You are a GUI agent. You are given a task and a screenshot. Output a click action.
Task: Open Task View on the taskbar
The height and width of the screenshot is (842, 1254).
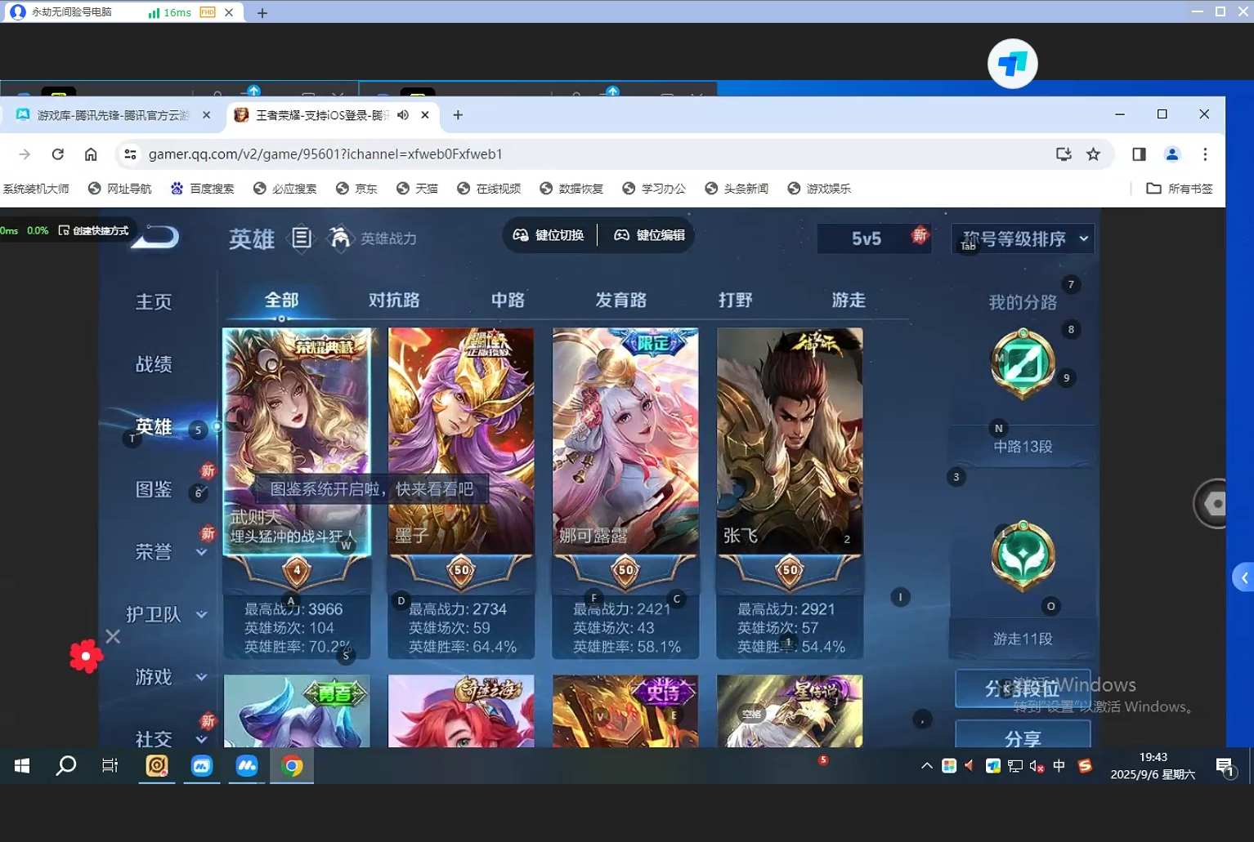coord(110,766)
